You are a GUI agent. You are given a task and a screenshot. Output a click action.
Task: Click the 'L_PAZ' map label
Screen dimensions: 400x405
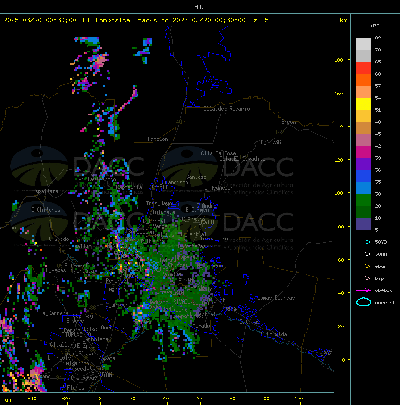click(x=325, y=354)
